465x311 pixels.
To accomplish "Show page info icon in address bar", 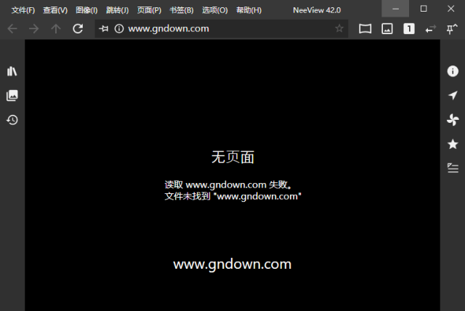I will tap(119, 29).
